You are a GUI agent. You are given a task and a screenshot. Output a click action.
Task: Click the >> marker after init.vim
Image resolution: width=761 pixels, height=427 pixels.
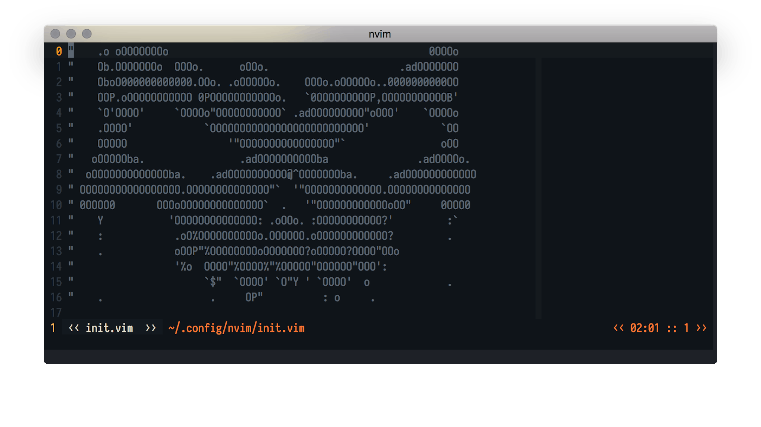tap(150, 328)
